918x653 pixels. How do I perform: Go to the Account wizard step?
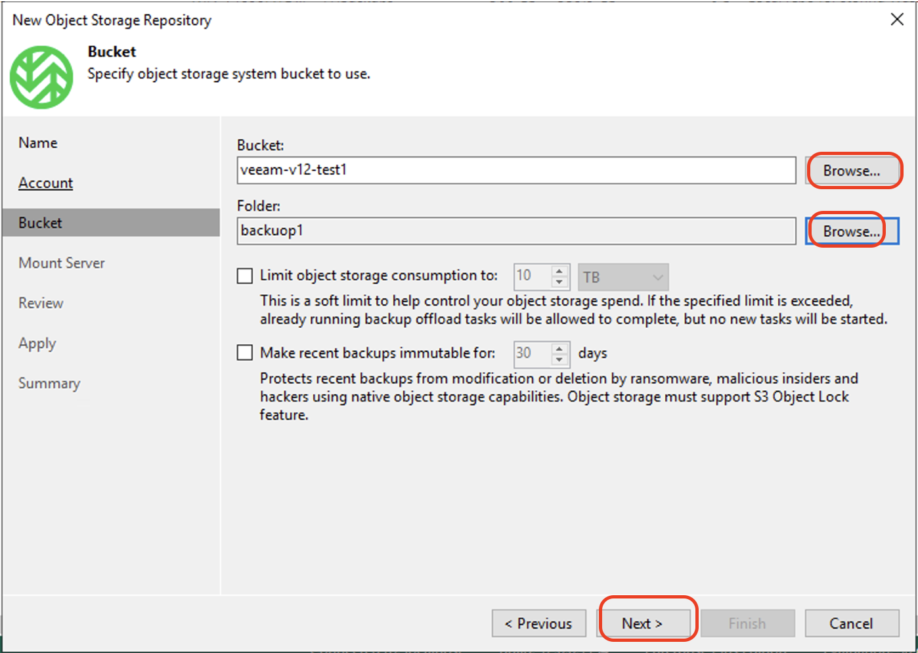(45, 183)
